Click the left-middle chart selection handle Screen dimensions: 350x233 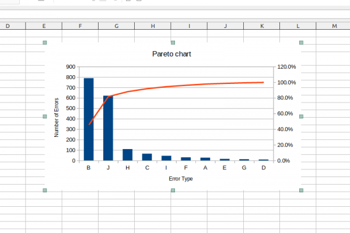coord(45,116)
